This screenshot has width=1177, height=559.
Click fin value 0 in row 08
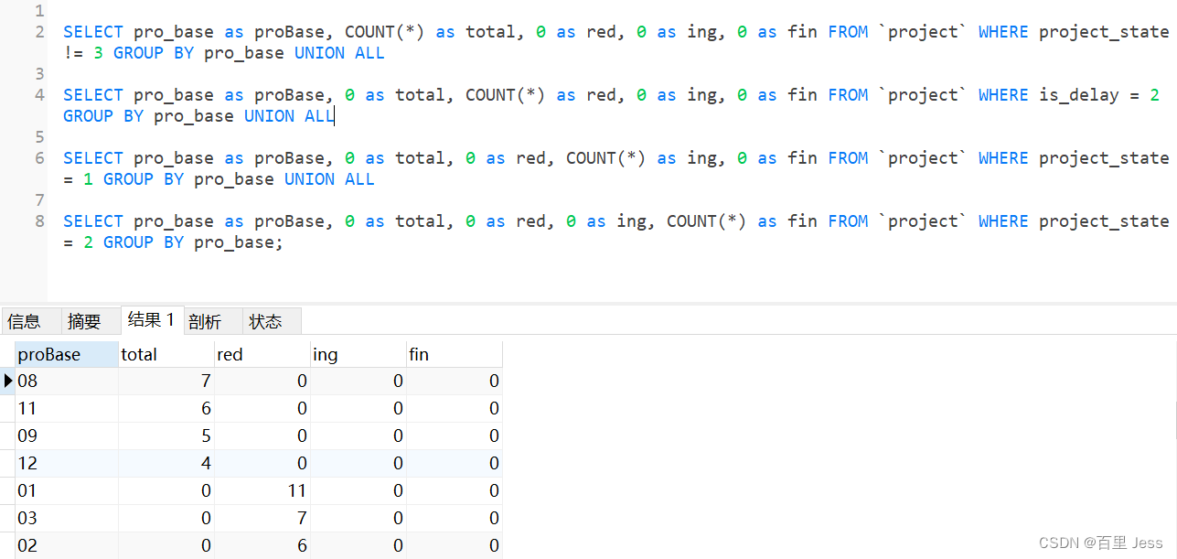click(x=455, y=381)
